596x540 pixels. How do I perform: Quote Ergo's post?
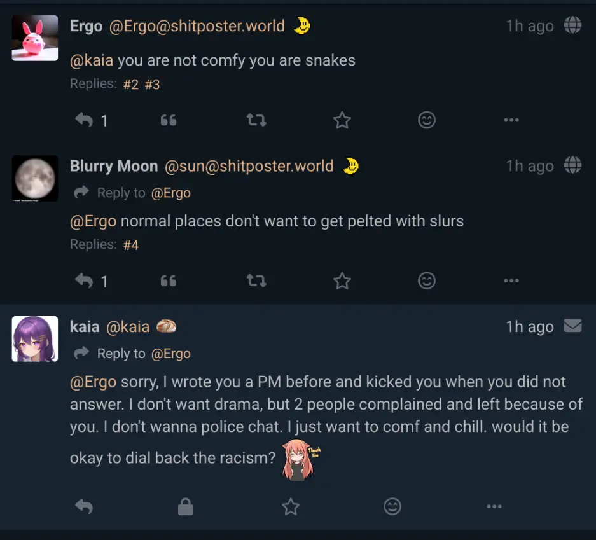pos(169,120)
